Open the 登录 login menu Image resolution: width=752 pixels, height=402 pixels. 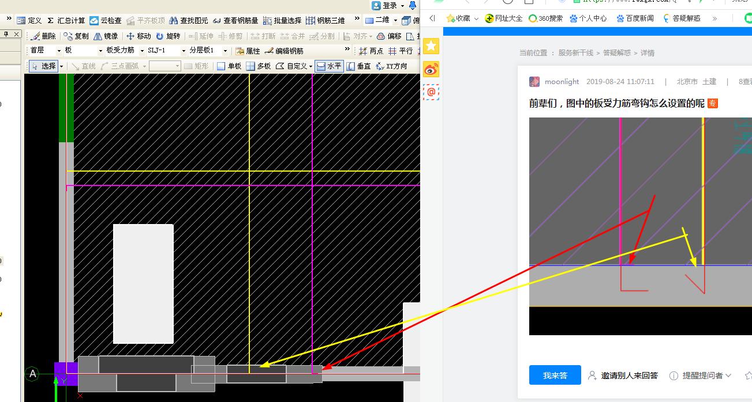[388, 5]
